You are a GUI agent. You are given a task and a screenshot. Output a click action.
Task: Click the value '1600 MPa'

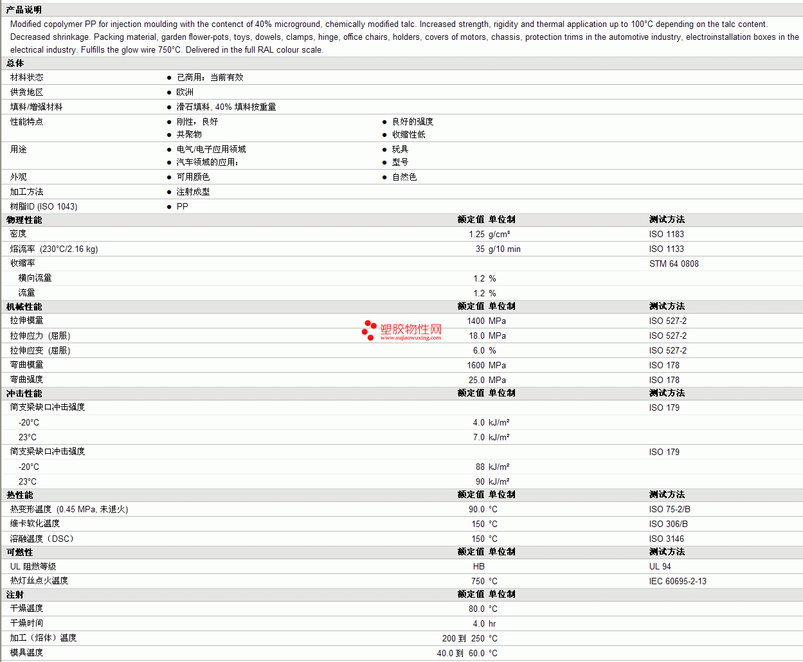click(486, 366)
